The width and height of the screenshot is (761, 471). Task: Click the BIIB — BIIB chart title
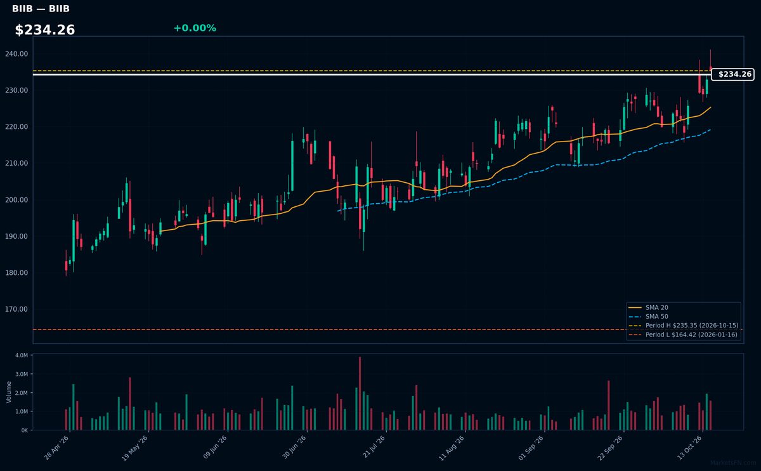(41, 9)
